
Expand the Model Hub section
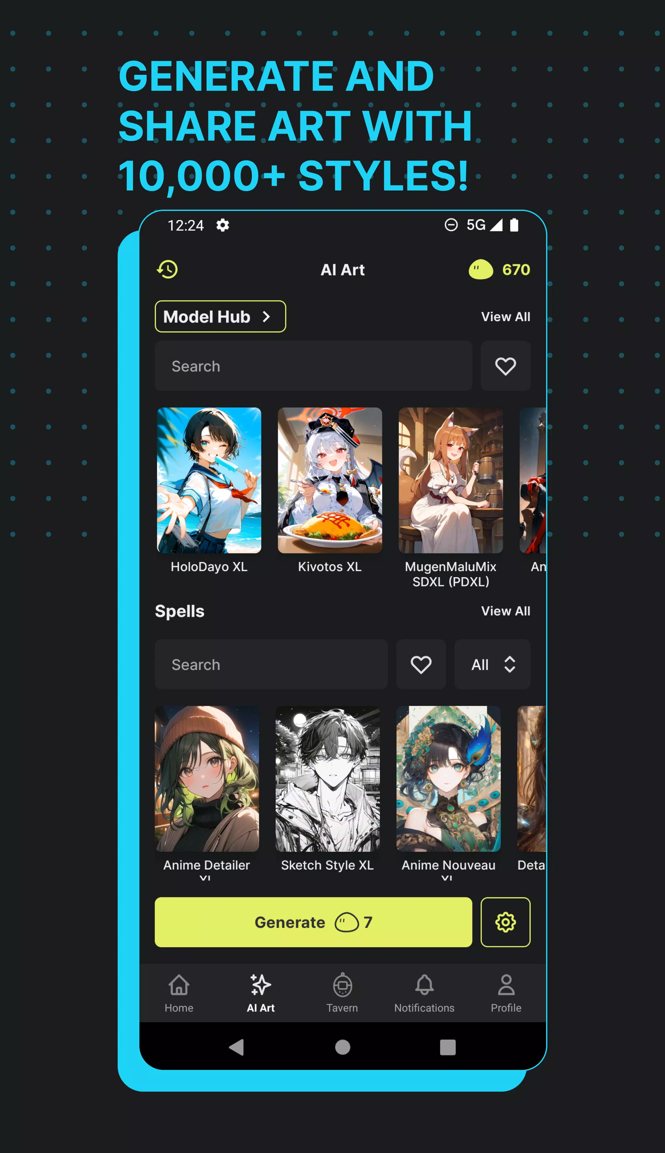220,317
